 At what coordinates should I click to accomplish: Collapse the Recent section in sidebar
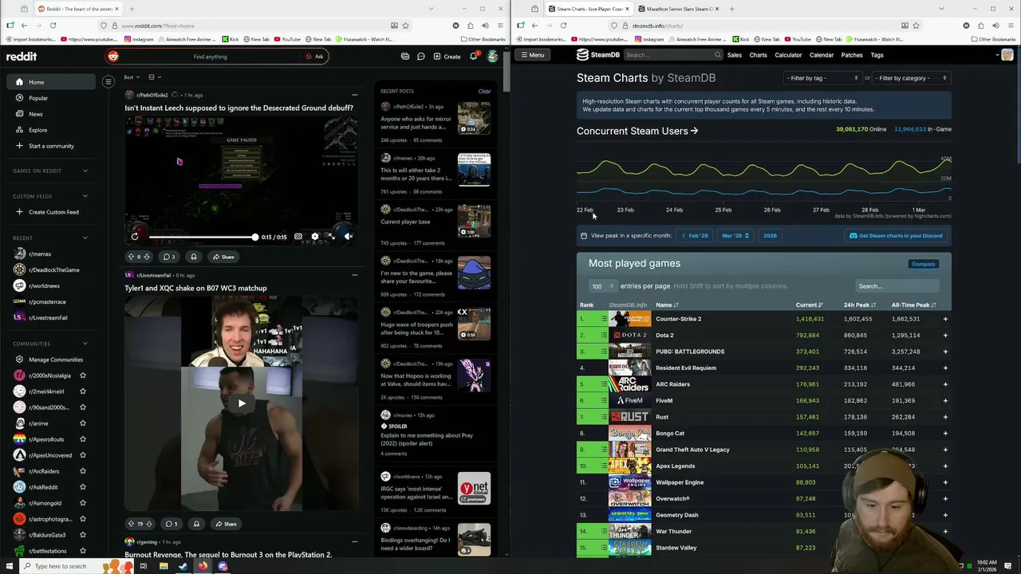tap(85, 238)
